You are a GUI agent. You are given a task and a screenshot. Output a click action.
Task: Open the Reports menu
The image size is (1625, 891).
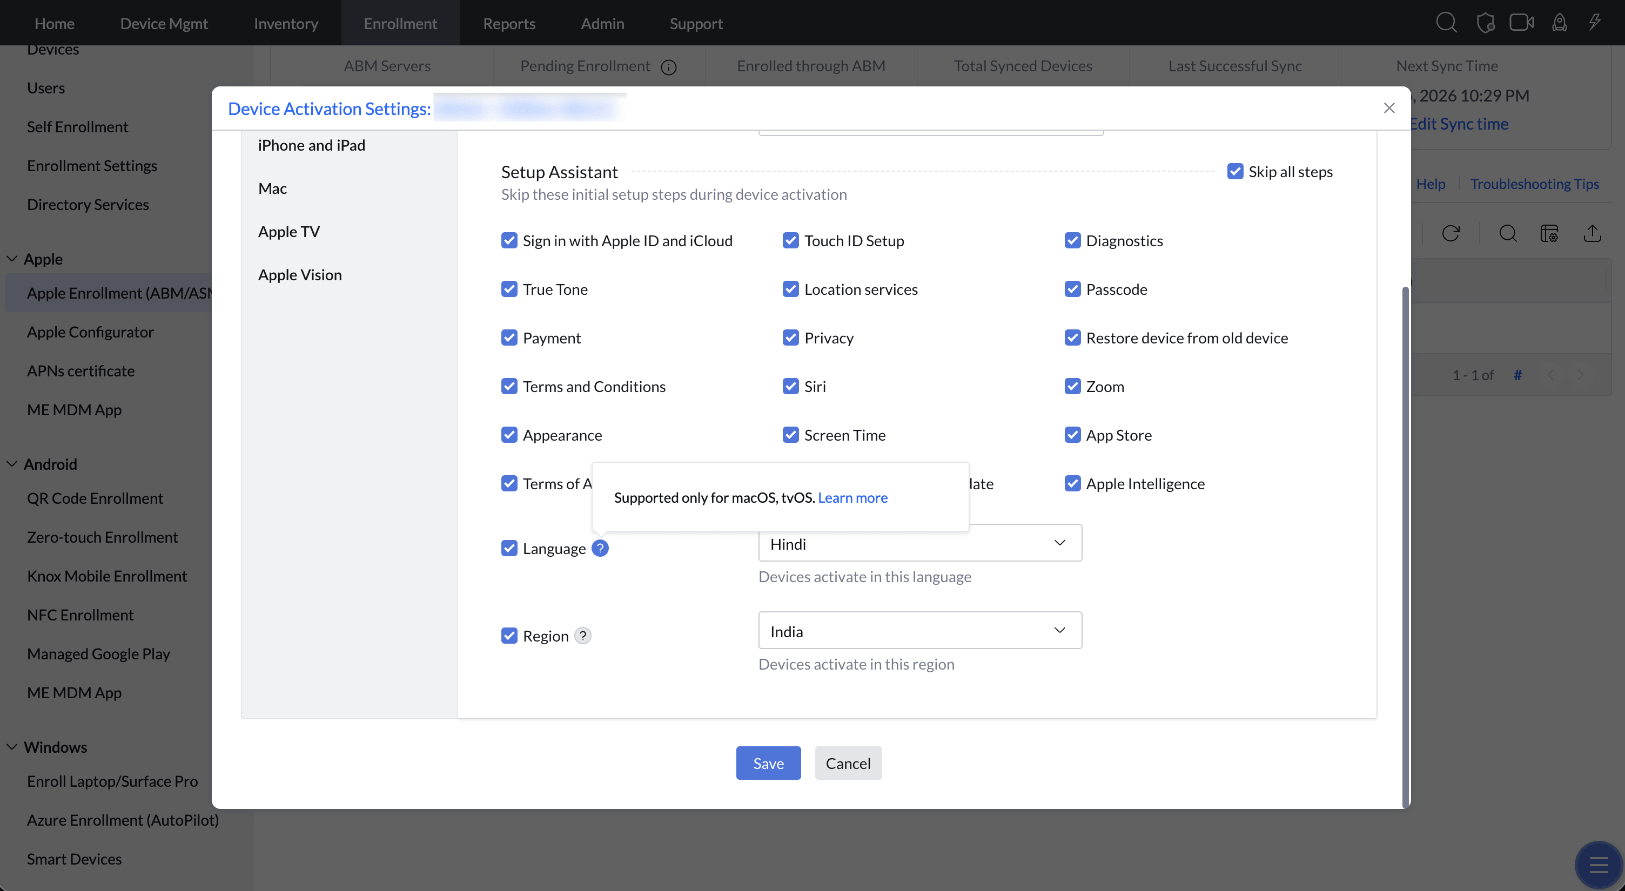coord(509,23)
